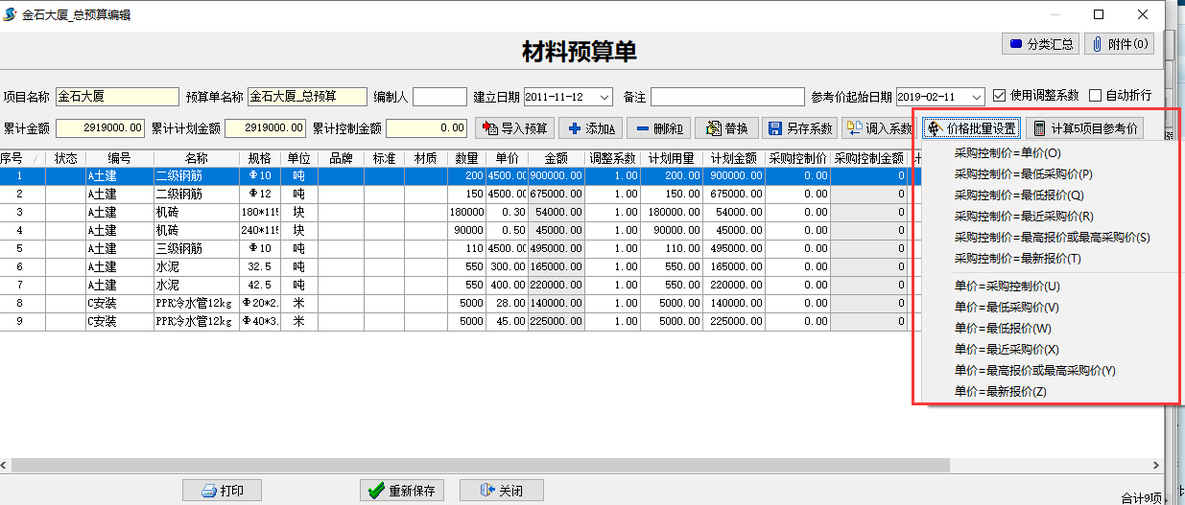Viewport: 1185px width, 505px height.
Task: Toggle the 价格批量设置 dropdown menu
Action: 970,128
